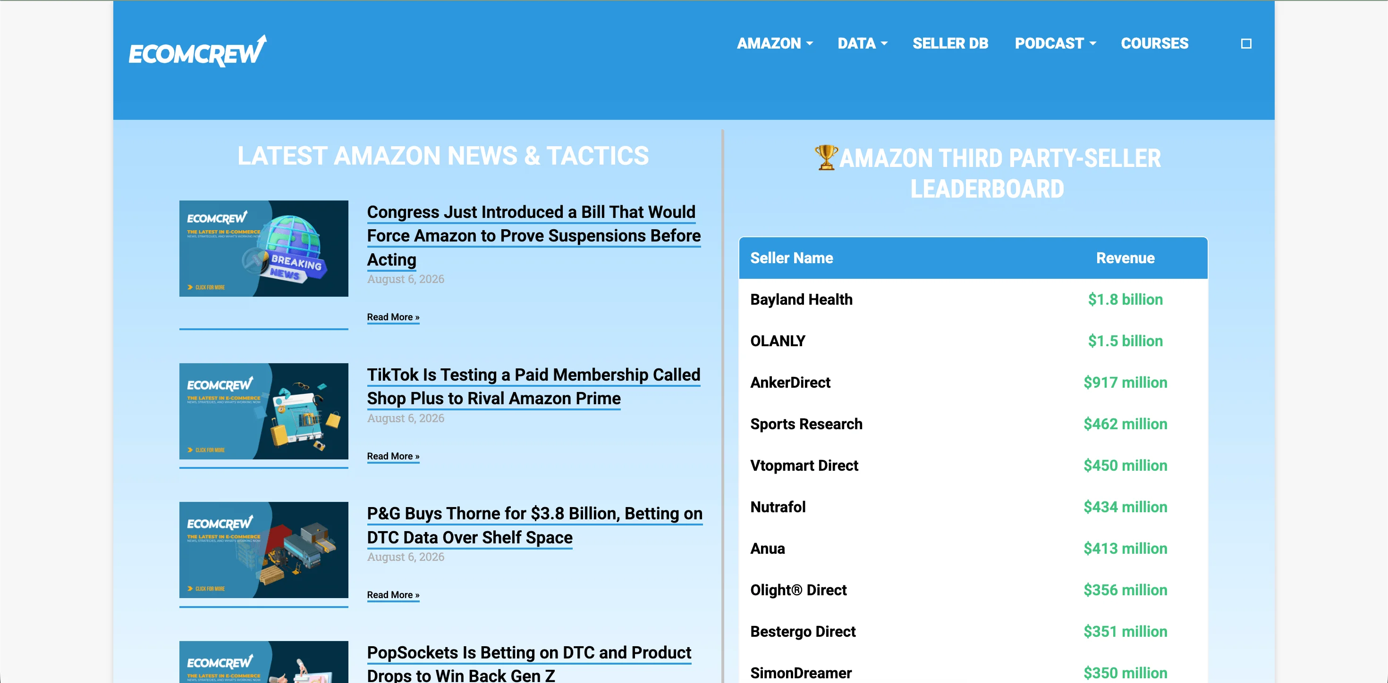Click the date under the P&G article

tap(406, 557)
